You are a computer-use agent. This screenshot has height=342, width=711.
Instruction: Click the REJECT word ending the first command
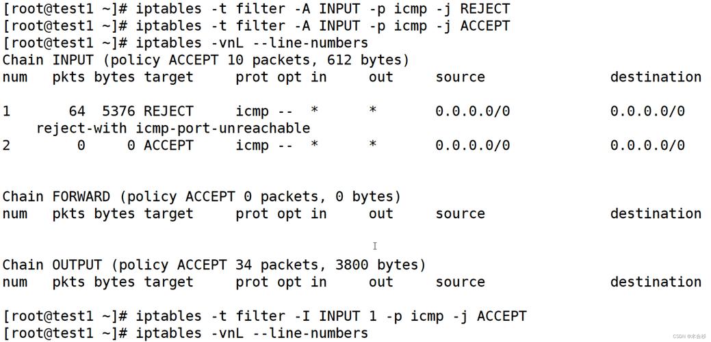[484, 9]
